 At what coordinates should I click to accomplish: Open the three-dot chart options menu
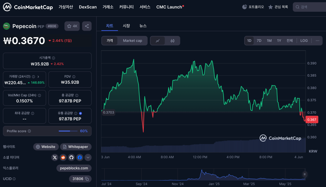318,41
